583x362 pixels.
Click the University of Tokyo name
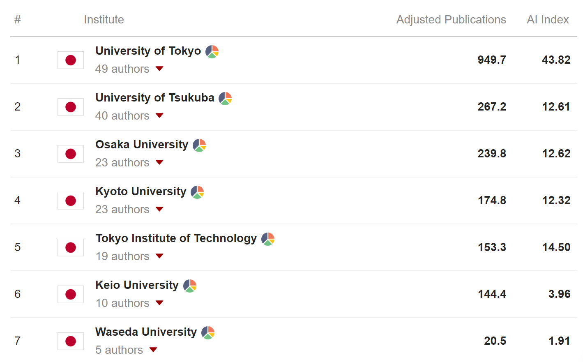148,51
